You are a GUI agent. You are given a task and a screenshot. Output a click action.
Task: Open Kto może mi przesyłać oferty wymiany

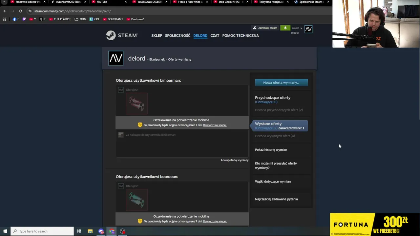(x=276, y=166)
